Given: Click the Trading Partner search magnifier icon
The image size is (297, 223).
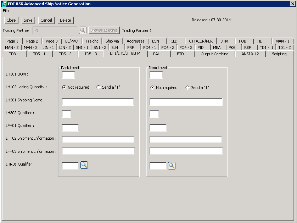Looking at the screenshot, I should (x=83, y=30).
